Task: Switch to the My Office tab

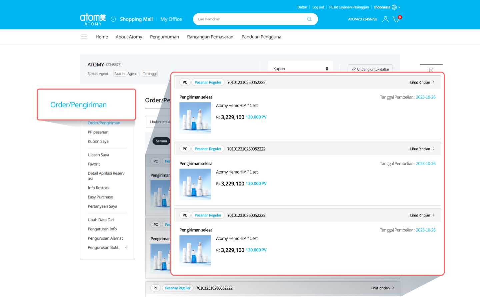Action: pyautogui.click(x=171, y=19)
